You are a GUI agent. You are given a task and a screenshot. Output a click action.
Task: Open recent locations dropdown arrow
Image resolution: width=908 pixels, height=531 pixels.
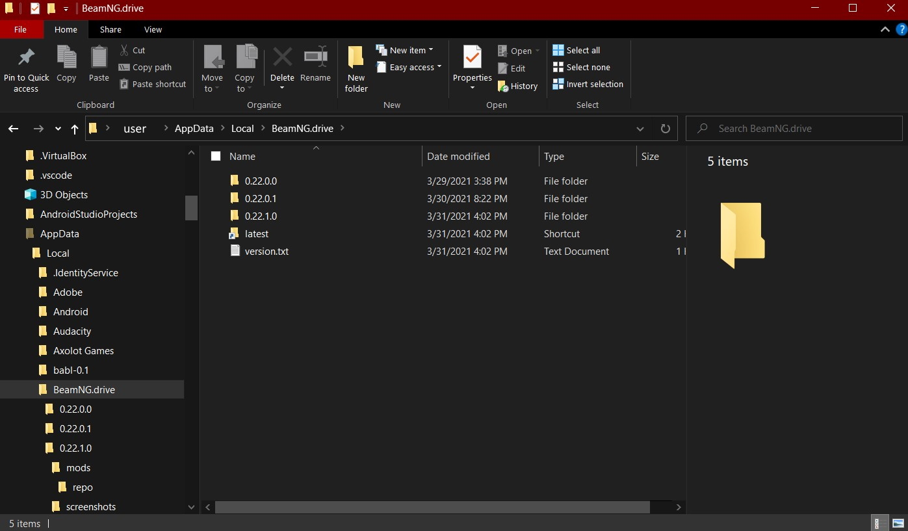pyautogui.click(x=58, y=129)
